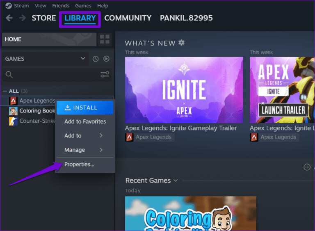Click Apex Legends tag under second card
315x231 pixels.
[x=278, y=137]
